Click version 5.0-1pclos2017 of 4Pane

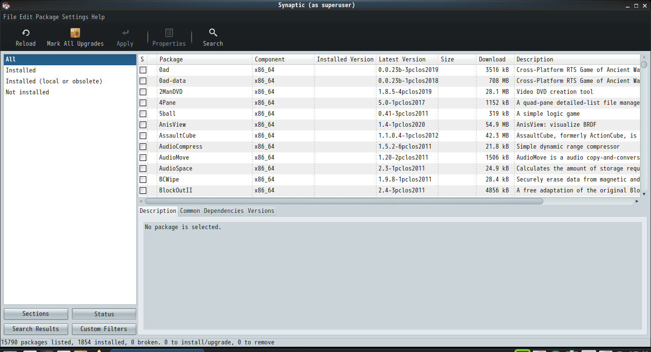click(x=401, y=103)
